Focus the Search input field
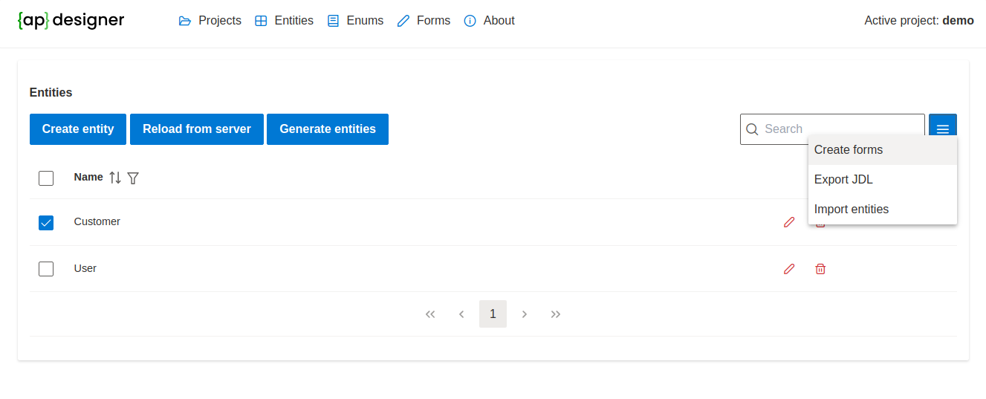This screenshot has width=986, height=399. (x=840, y=129)
